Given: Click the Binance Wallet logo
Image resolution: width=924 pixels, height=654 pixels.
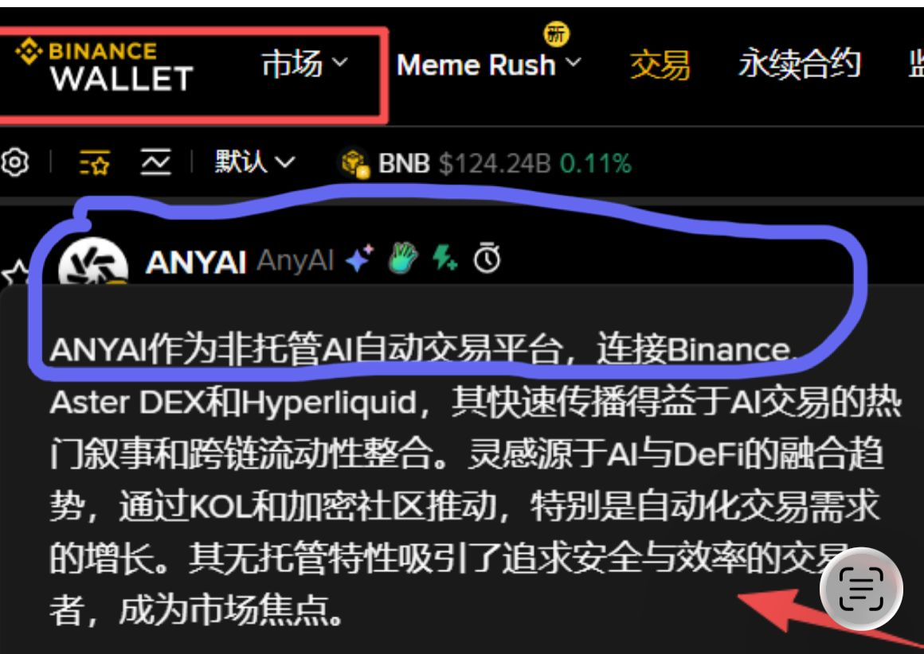Looking at the screenshot, I should pyautogui.click(x=104, y=66).
